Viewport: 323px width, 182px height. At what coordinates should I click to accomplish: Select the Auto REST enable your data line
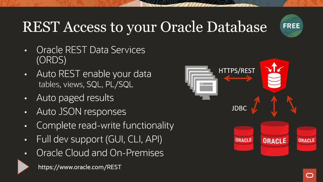tap(94, 74)
